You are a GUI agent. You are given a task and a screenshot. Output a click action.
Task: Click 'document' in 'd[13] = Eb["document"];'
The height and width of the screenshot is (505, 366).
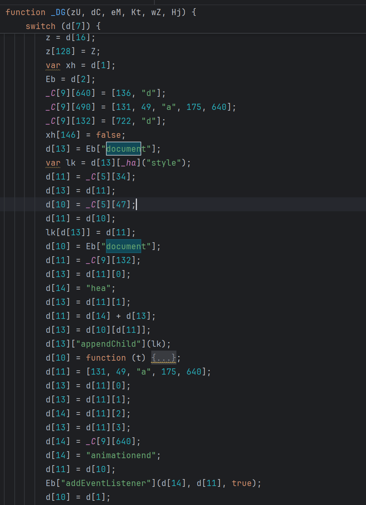(126, 149)
